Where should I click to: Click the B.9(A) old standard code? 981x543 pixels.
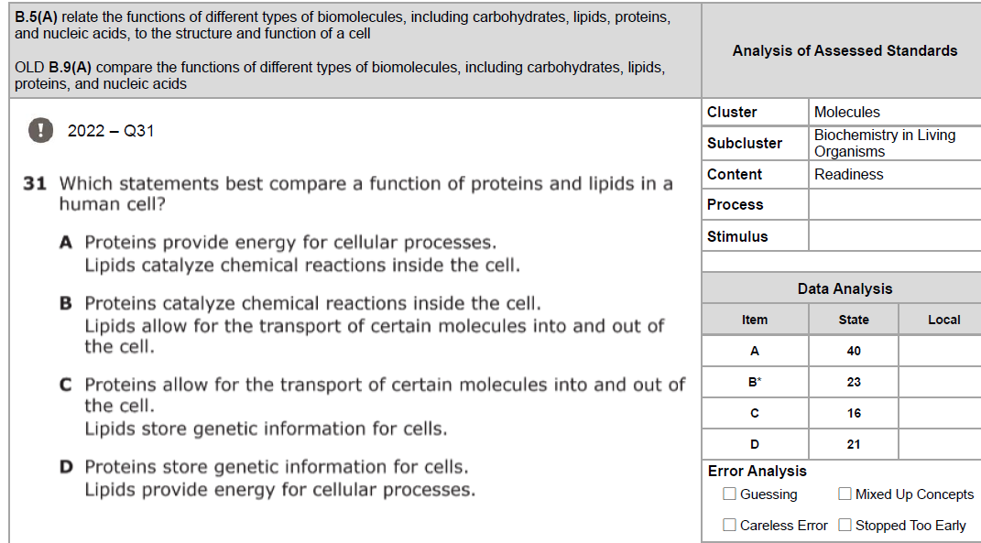coord(70,67)
